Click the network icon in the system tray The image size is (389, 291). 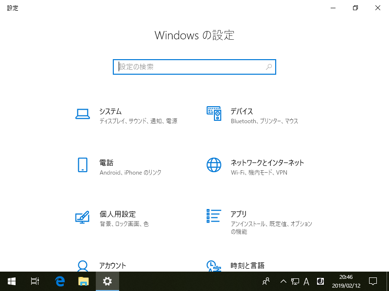(295, 281)
